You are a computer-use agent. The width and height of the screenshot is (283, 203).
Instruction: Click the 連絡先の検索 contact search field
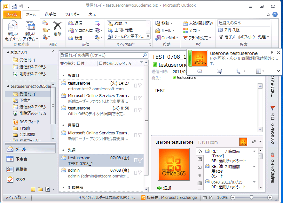[x=244, y=23]
